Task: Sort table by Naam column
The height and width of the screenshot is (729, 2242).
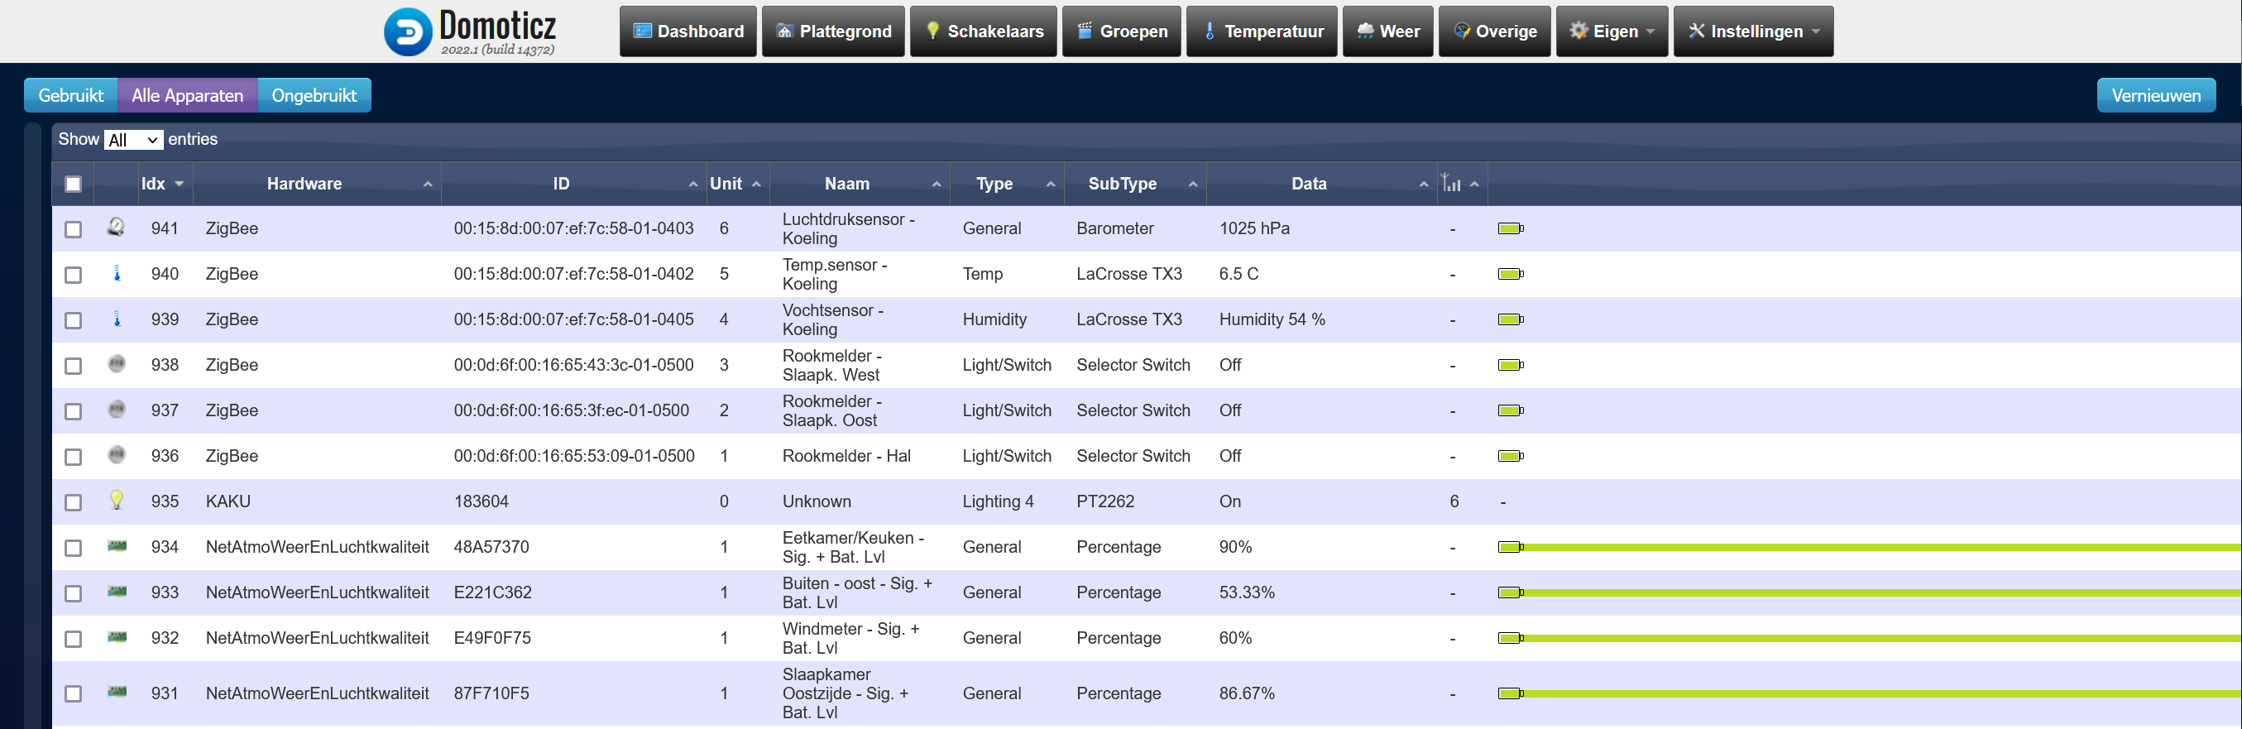Action: 860,184
